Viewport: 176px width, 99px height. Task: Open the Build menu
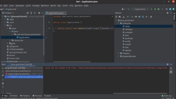click(x=53, y=5)
